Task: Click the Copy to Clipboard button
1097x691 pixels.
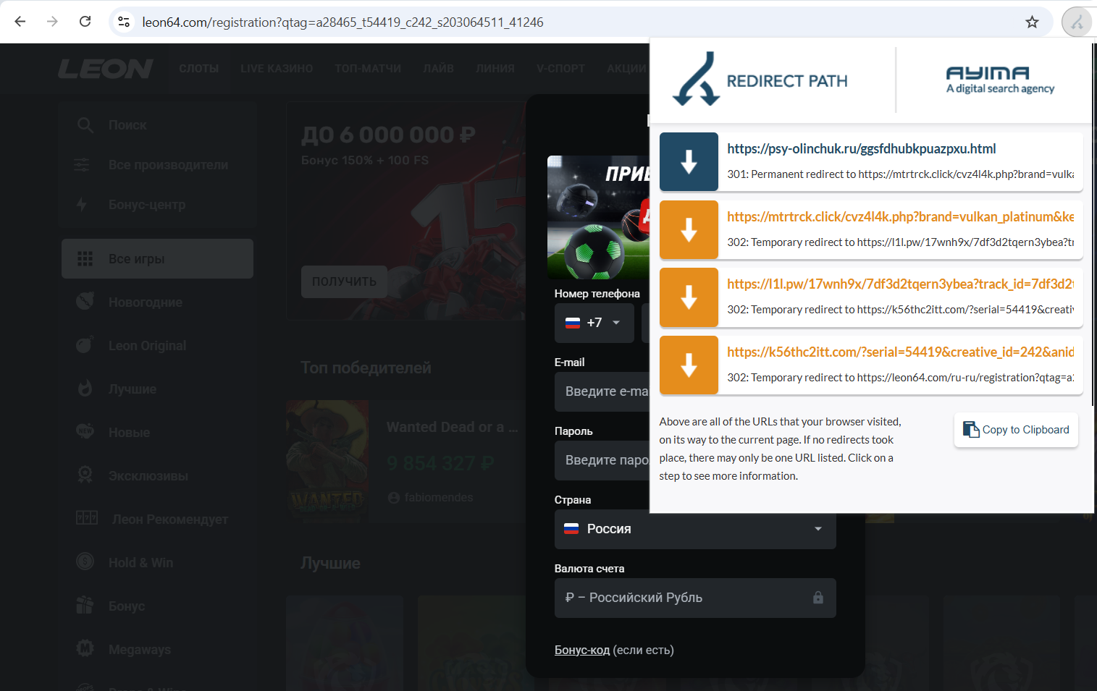Action: [1016, 430]
